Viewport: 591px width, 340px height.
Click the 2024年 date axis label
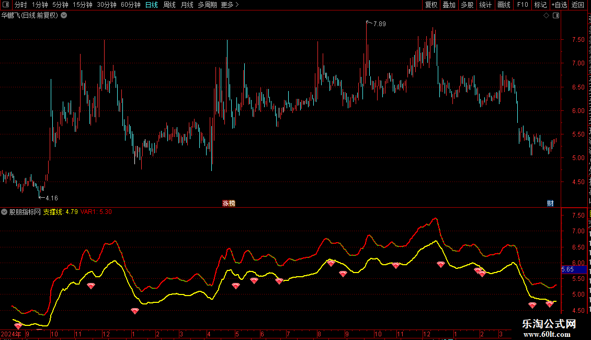[x=11, y=334]
